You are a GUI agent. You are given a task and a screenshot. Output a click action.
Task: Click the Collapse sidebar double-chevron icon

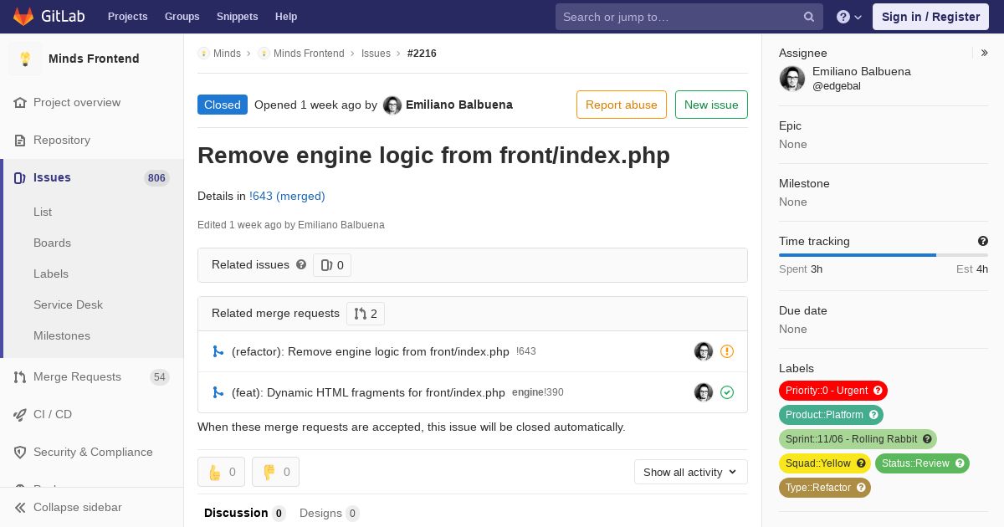[20, 507]
